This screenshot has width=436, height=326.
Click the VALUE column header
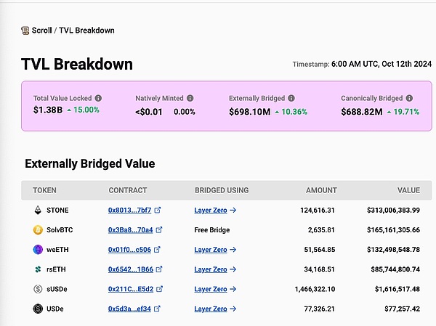click(x=408, y=190)
